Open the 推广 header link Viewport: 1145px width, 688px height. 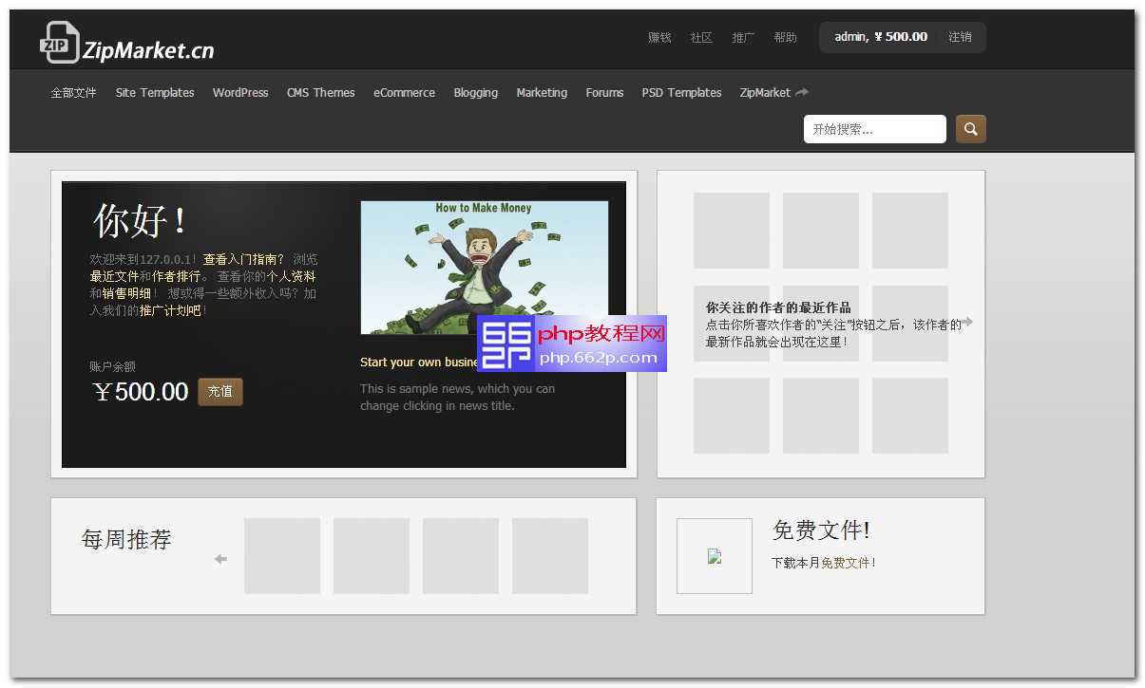click(743, 37)
